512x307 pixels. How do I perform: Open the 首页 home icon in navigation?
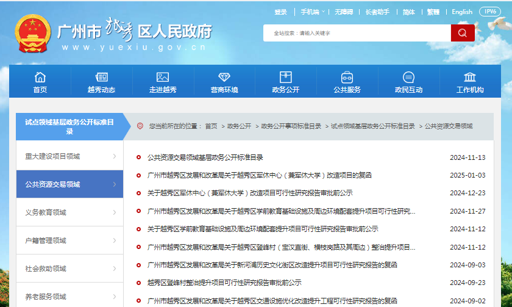pyautogui.click(x=40, y=78)
